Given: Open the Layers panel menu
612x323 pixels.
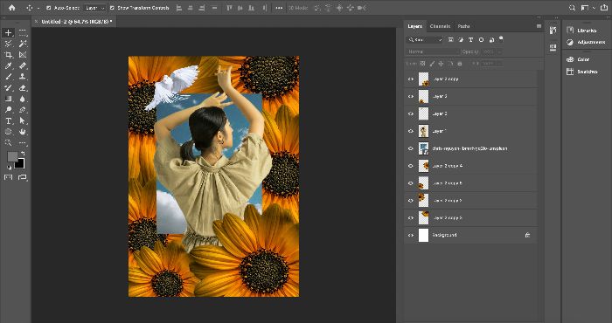Looking at the screenshot, I should 539,26.
